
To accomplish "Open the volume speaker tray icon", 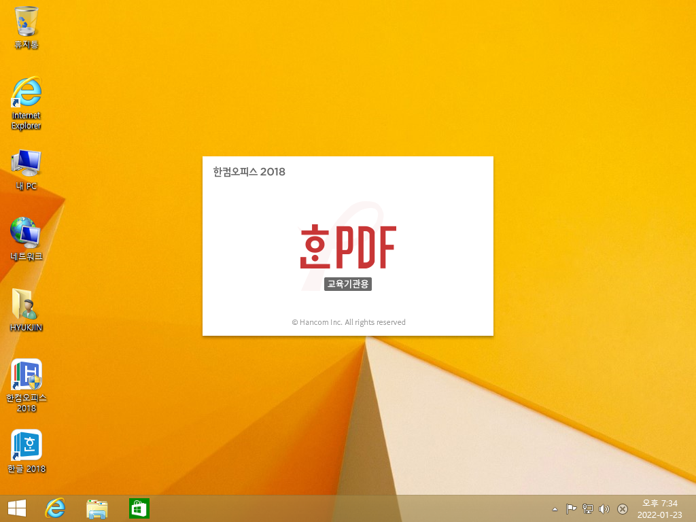I will pyautogui.click(x=604, y=508).
